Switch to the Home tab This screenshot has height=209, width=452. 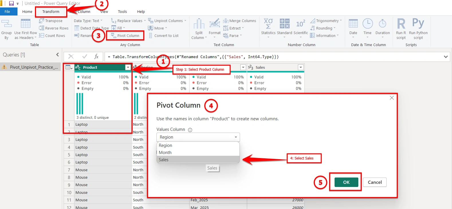coord(27,11)
